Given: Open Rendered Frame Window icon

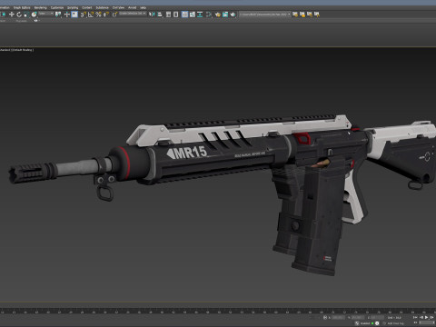Looking at the screenshot, I should click(x=225, y=15).
